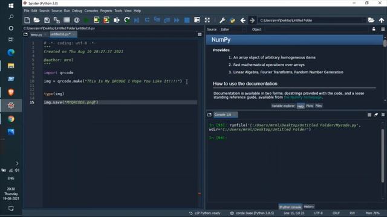Create a new file from toolbar

pos(27,20)
